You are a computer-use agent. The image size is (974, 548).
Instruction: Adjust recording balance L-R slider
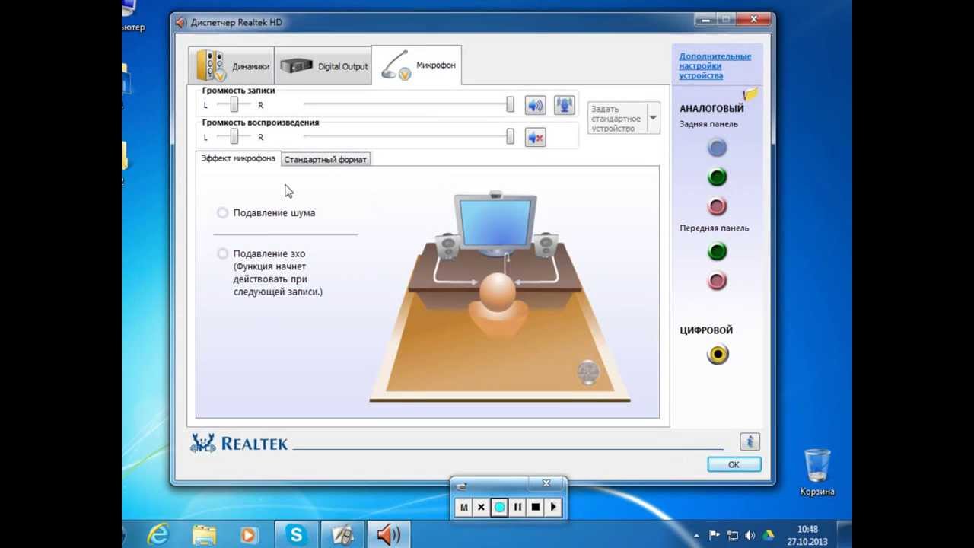(234, 105)
